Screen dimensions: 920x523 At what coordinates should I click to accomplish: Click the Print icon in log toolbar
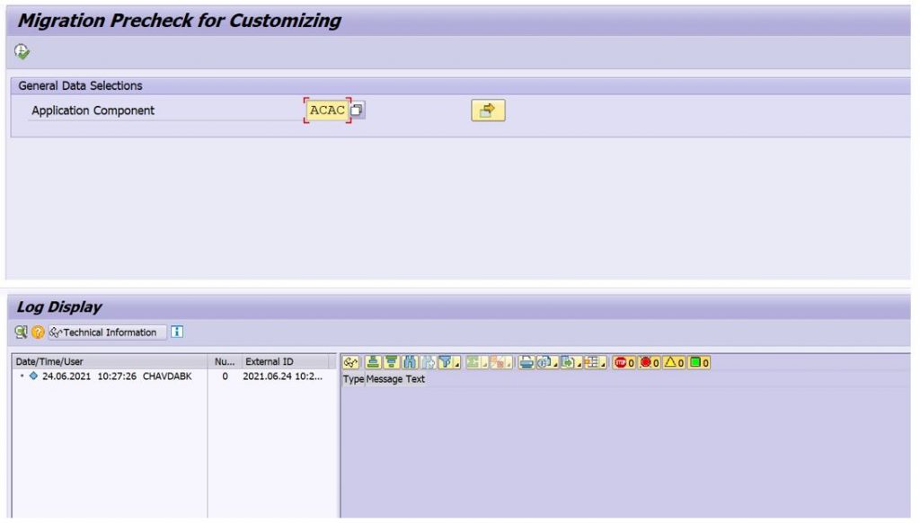pyautogui.click(x=526, y=363)
